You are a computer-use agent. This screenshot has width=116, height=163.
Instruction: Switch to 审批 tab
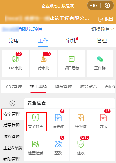tap(71, 41)
